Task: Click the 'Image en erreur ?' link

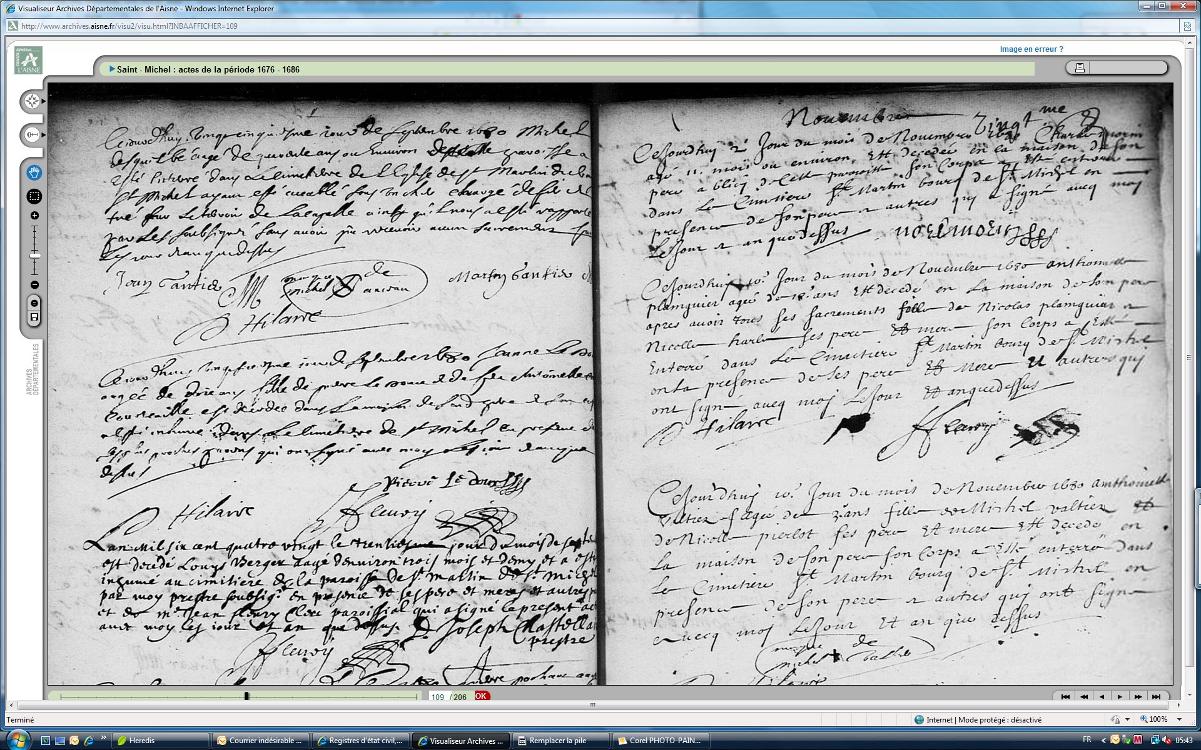Action: tap(1031, 49)
